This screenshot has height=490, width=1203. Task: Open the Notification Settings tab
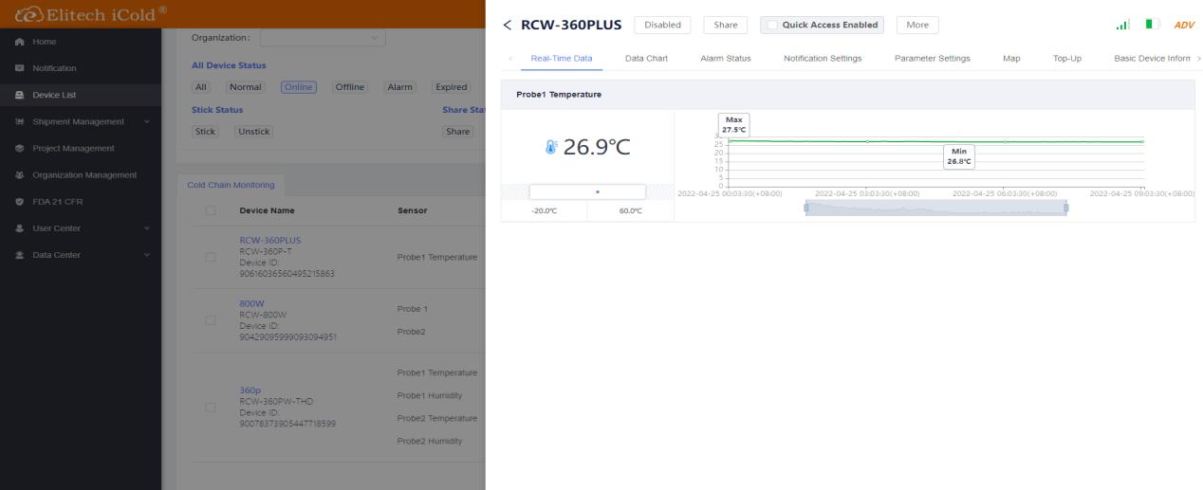[x=823, y=59]
